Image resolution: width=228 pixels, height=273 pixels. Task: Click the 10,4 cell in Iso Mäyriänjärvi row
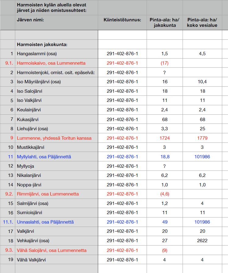tap(202, 82)
